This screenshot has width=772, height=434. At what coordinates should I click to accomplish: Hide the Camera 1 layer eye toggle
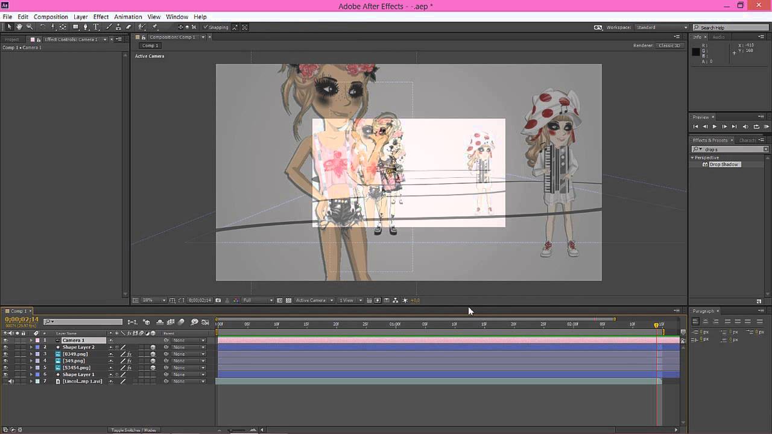(5, 341)
